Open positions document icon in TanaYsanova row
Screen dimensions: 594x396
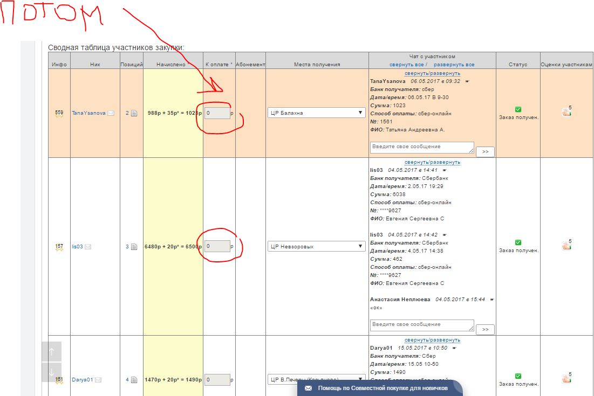click(x=134, y=113)
